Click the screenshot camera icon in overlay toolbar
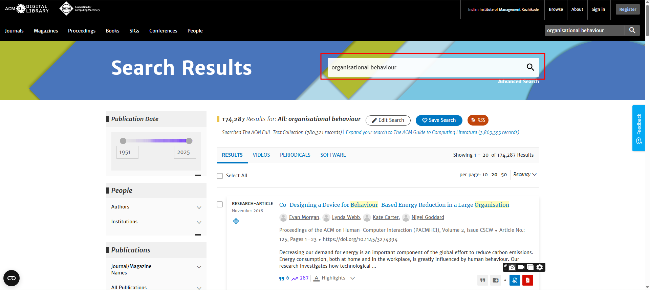 coord(512,267)
